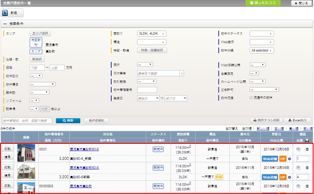
Task: Click the 物件チラシ印刷 print button
Action: (266, 121)
